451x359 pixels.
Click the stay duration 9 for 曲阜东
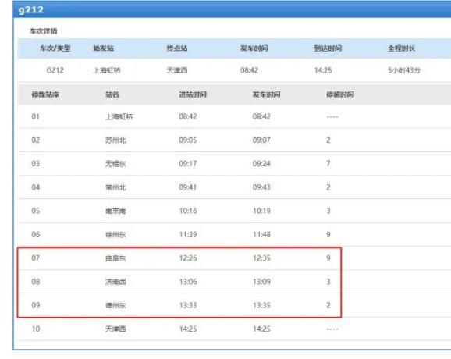coord(328,258)
